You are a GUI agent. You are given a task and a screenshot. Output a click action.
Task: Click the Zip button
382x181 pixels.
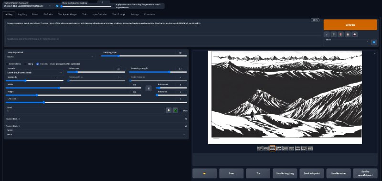(258, 173)
